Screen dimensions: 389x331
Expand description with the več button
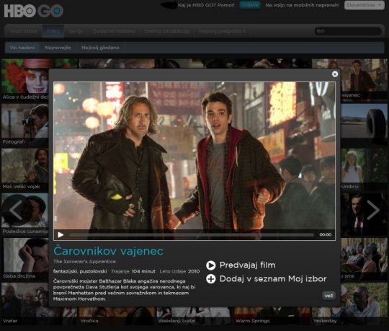point(328,296)
